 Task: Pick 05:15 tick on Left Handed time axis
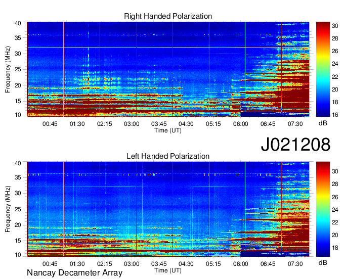(213, 264)
